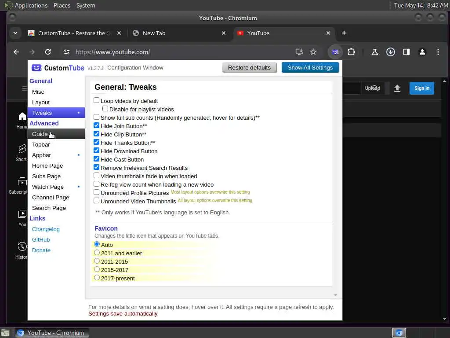450x338 pixels.
Task: Open History icon in YouTube sidebar
Action: (22, 246)
